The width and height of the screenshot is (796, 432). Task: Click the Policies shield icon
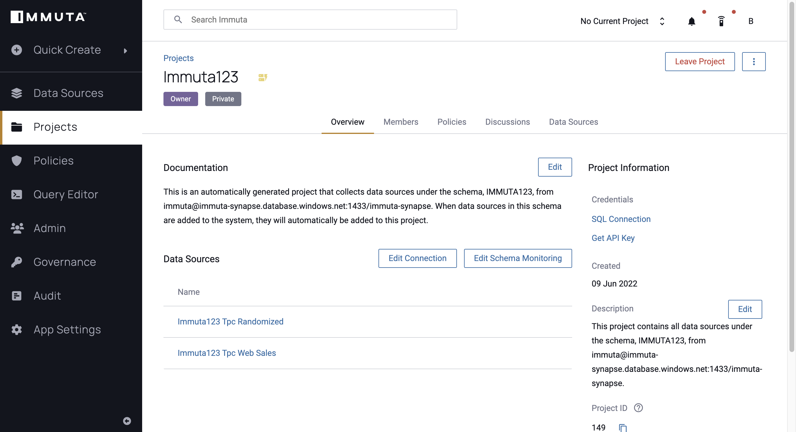17,161
